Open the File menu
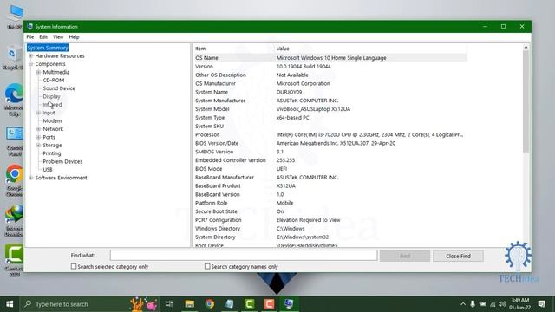Screen dimensions: 555x312 (x=30, y=36)
